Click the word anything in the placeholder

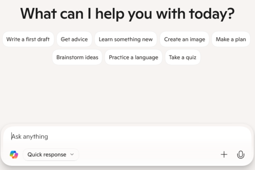pos(35,136)
